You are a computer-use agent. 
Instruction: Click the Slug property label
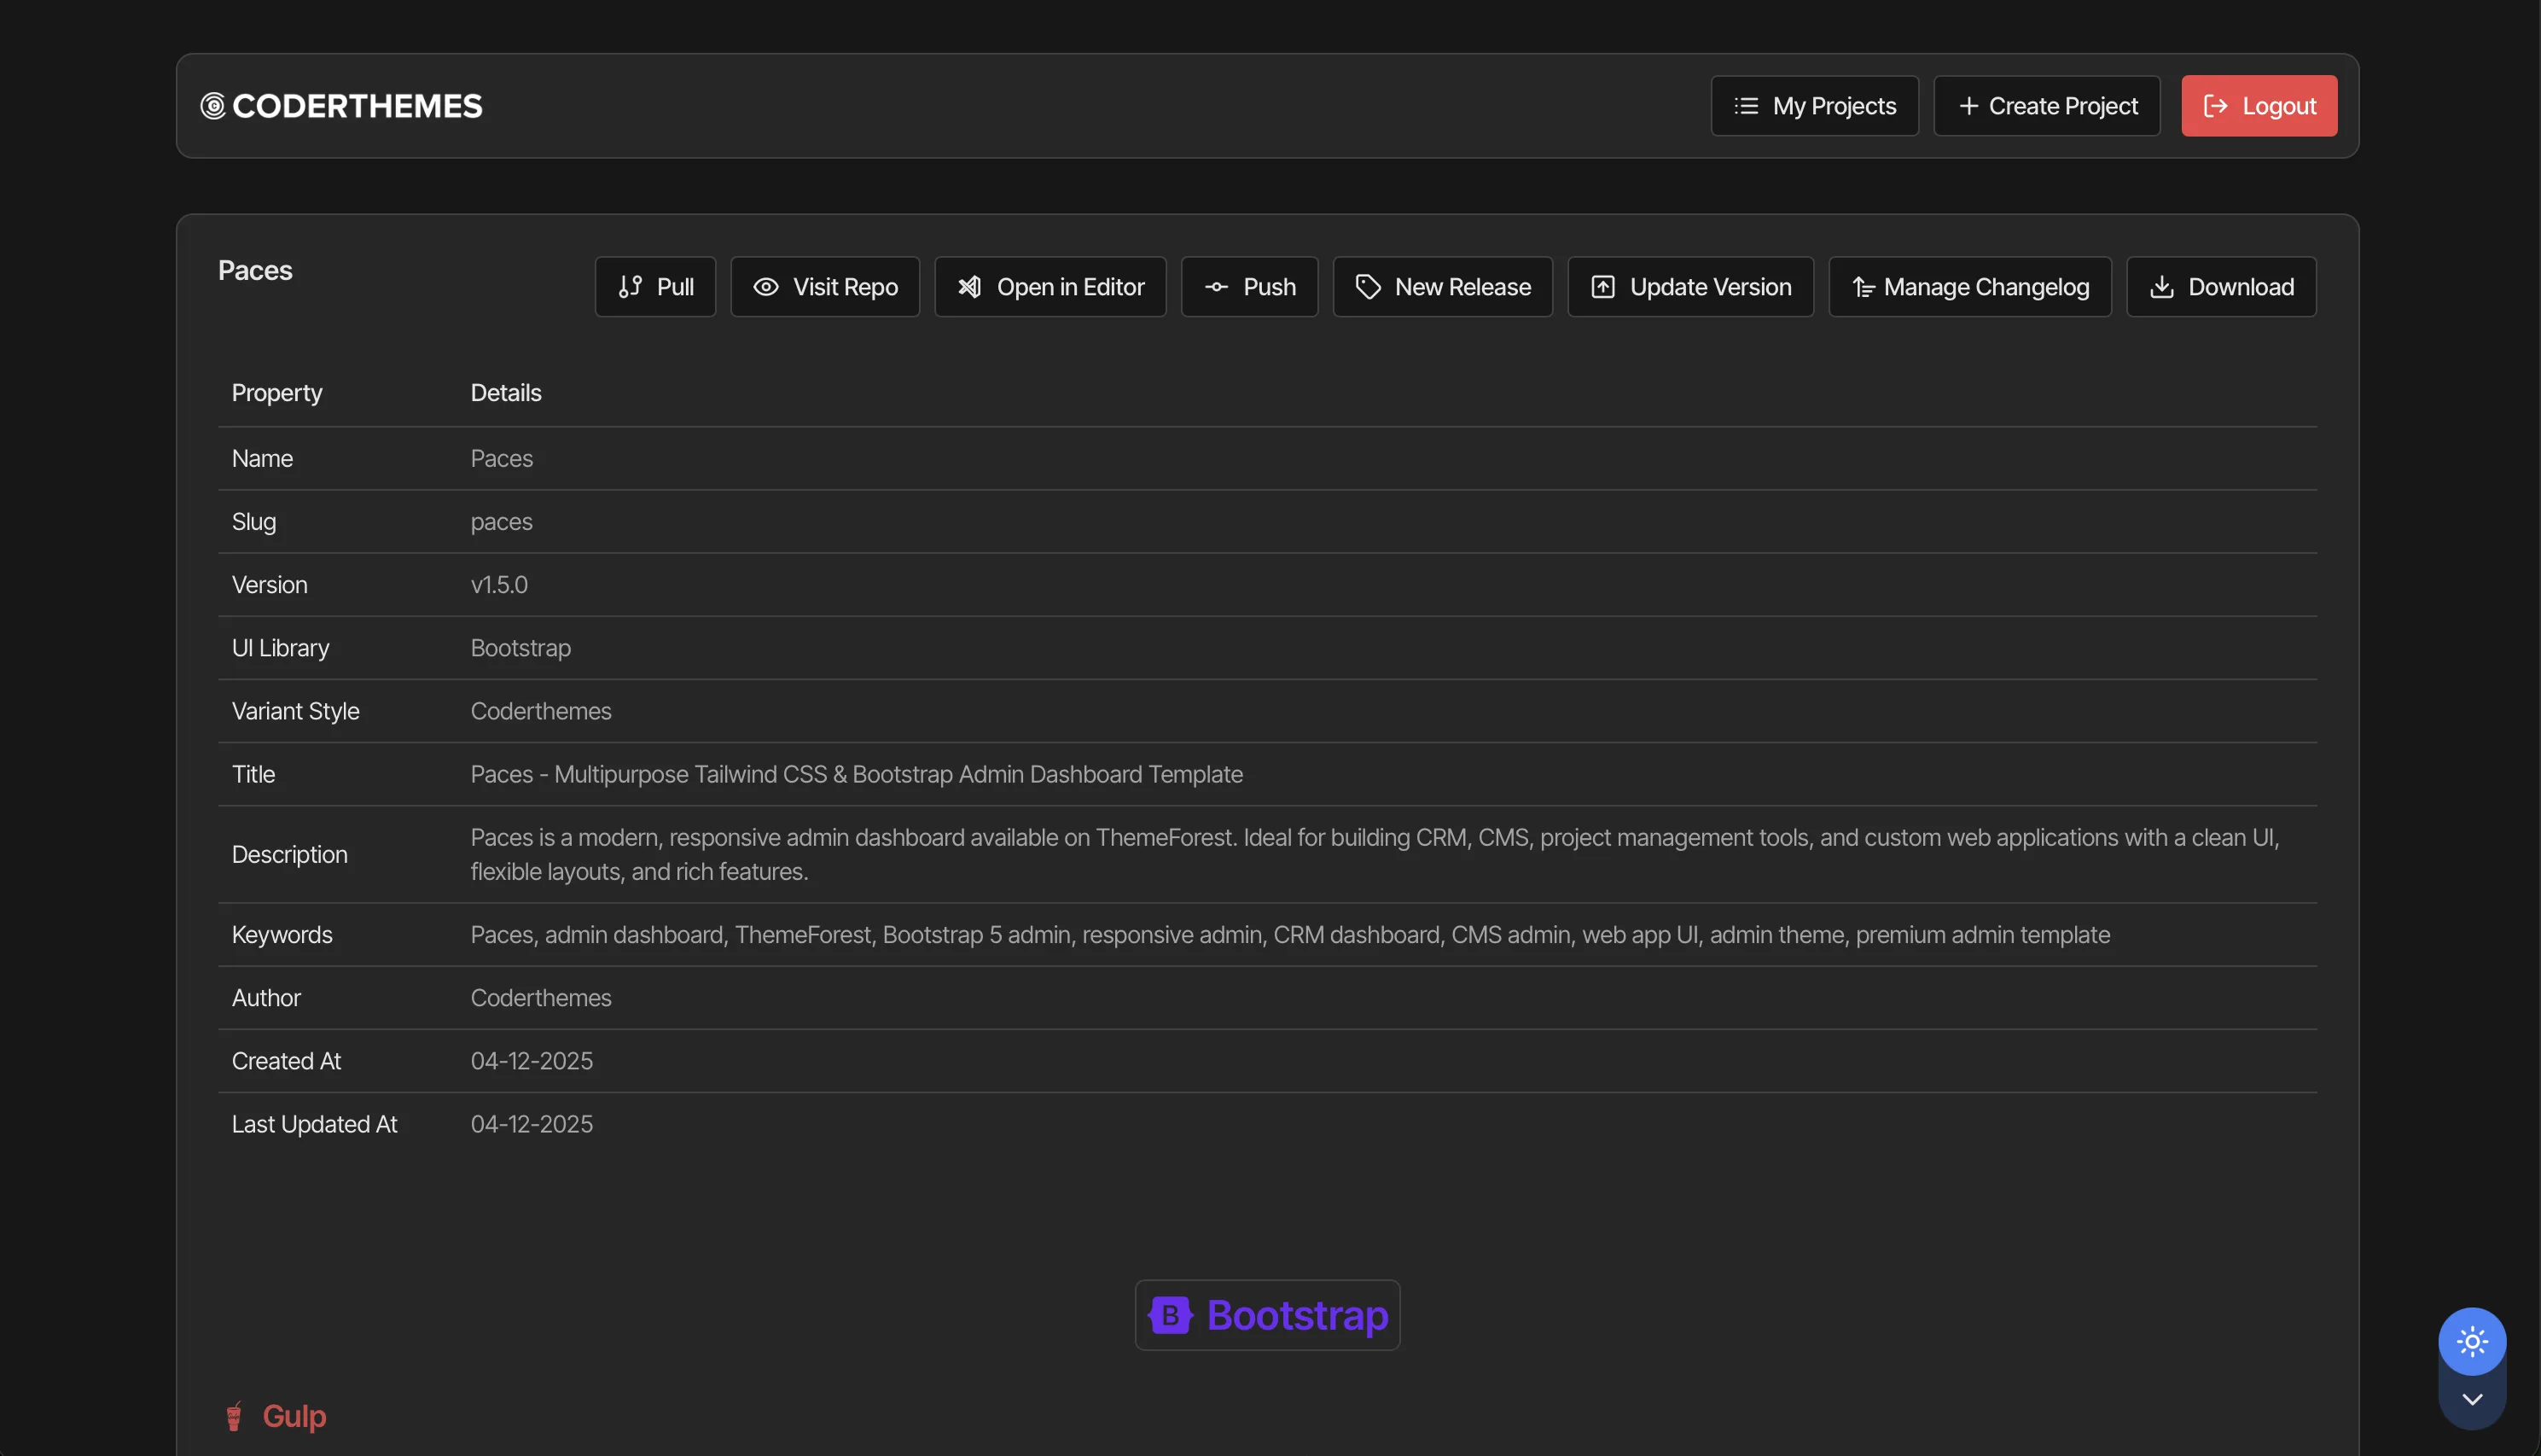point(254,522)
